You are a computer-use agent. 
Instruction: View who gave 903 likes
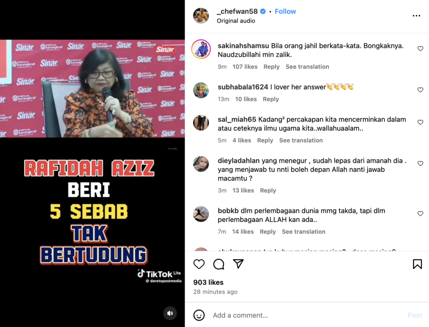click(x=209, y=283)
